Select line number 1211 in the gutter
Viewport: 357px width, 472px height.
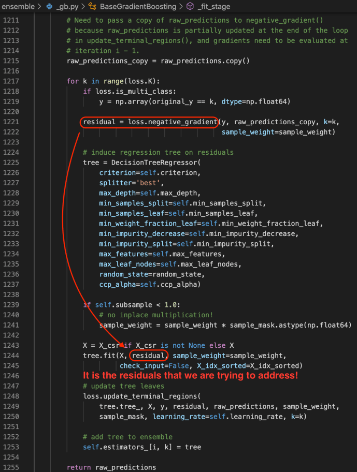(x=11, y=20)
